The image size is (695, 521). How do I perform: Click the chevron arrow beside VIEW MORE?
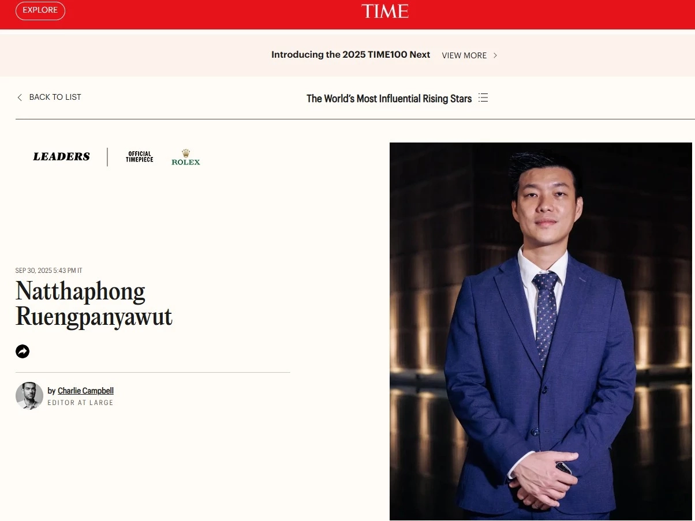coord(495,55)
